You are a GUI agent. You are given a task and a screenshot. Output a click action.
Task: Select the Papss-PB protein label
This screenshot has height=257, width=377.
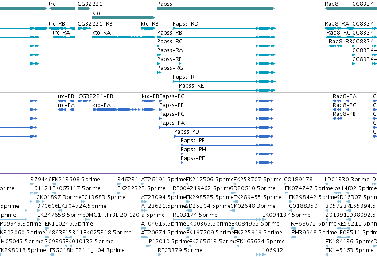click(171, 105)
